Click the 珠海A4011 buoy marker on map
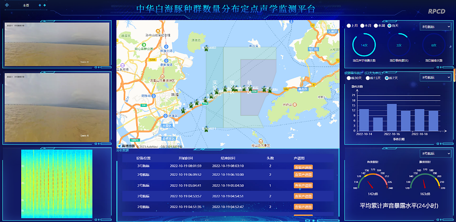This screenshot has width=456, height=222. pyautogui.click(x=206, y=129)
